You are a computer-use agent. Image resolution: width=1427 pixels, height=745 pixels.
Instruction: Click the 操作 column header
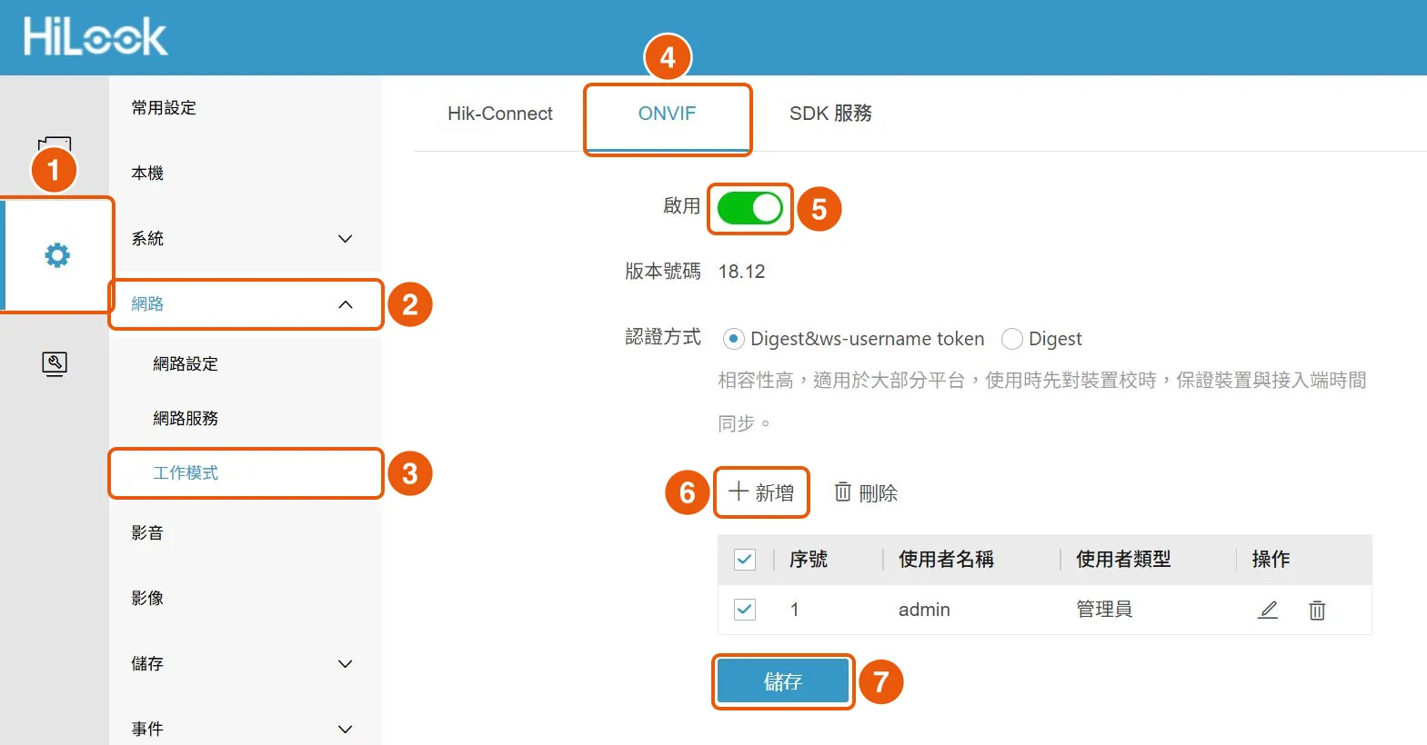click(1271, 560)
